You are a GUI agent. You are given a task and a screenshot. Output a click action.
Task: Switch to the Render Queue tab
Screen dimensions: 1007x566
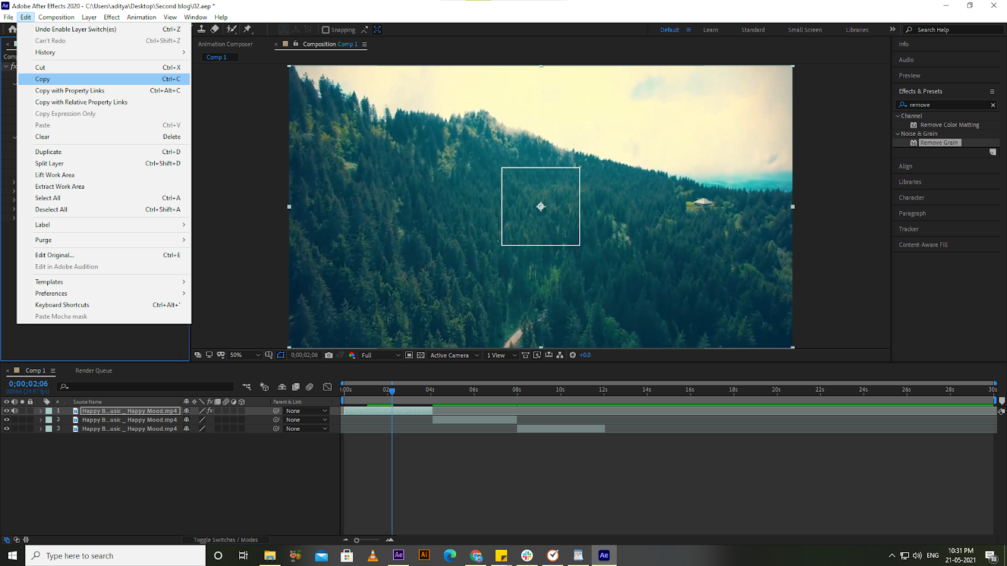93,370
